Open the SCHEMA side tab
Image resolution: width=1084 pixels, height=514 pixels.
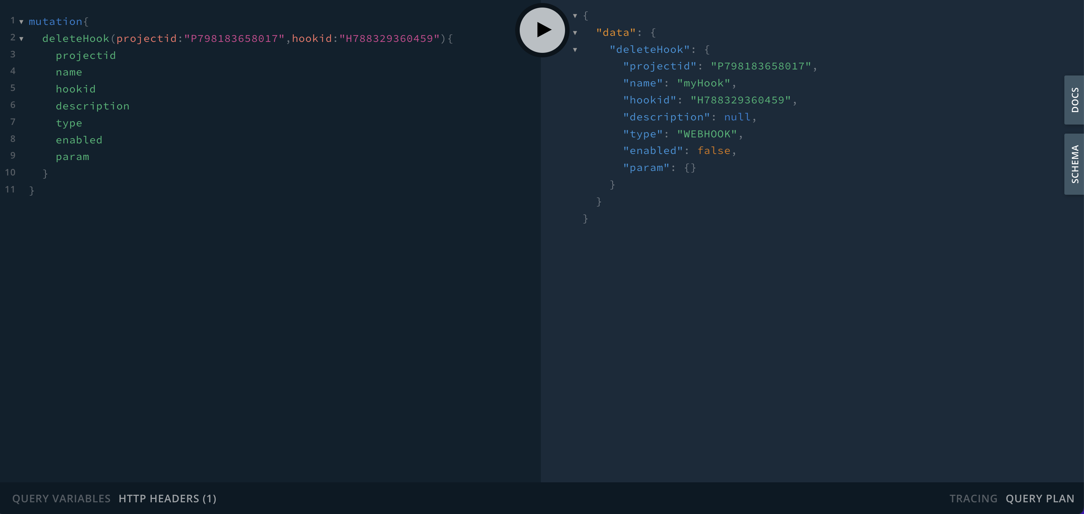click(x=1075, y=164)
